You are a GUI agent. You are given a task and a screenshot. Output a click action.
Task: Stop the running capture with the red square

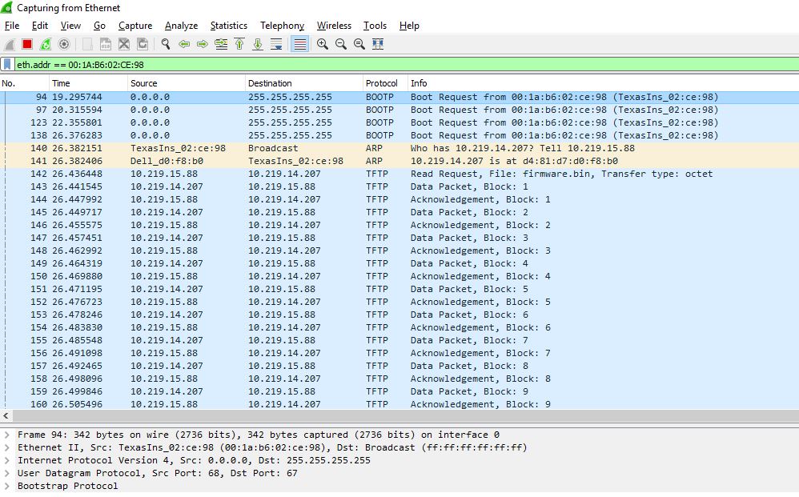click(27, 44)
